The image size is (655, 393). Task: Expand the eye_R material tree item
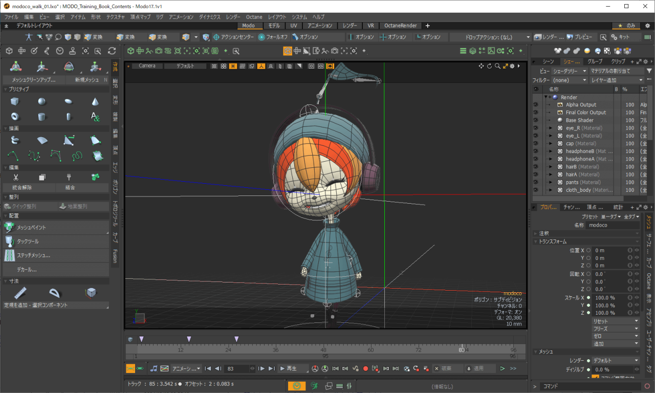(x=551, y=128)
